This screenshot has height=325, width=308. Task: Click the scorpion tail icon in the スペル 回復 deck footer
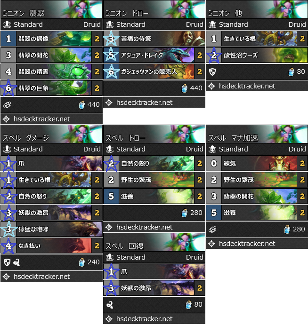point(109,305)
